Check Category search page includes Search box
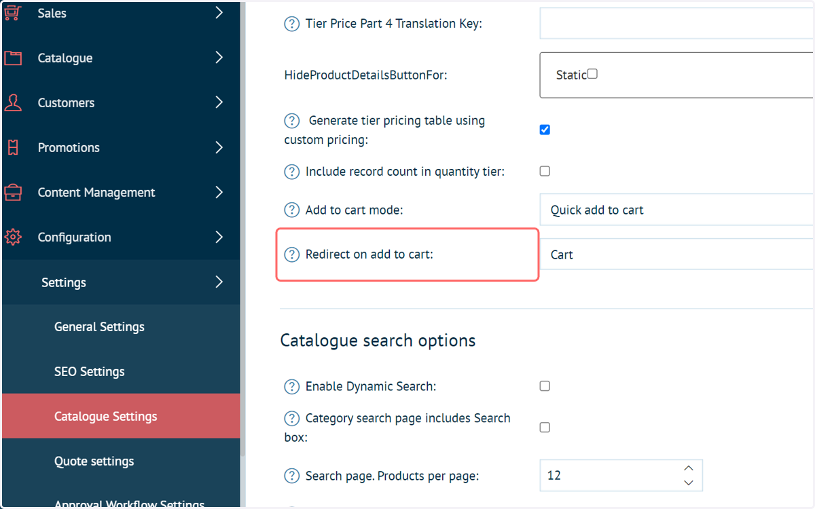This screenshot has height=509, width=815. click(545, 428)
